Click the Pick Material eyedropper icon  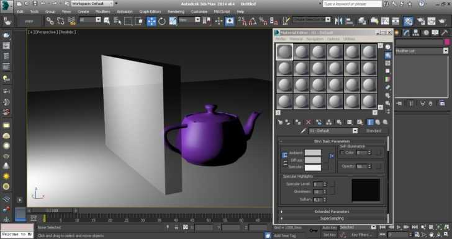tap(303, 131)
